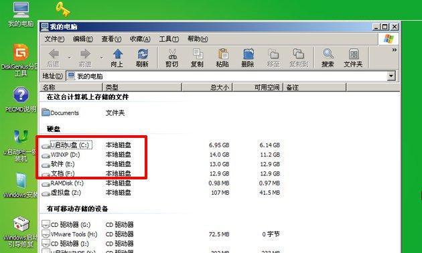Click the Forward (前进) toolbar arrow

point(85,58)
